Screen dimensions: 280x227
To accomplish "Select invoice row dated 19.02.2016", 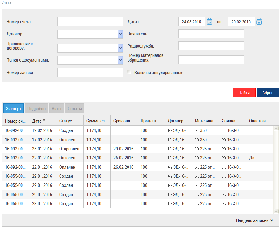I will click(138, 130).
